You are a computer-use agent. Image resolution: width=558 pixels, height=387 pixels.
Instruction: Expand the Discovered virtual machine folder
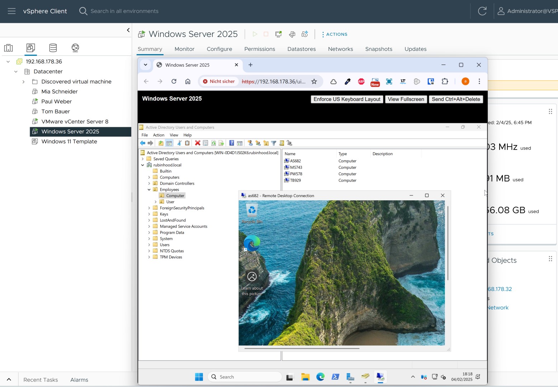(x=23, y=82)
